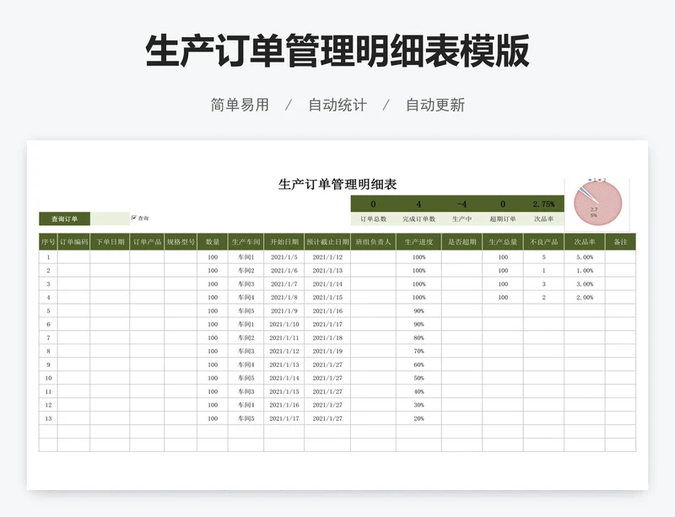Select start date cell 2021/1/8

point(284,297)
